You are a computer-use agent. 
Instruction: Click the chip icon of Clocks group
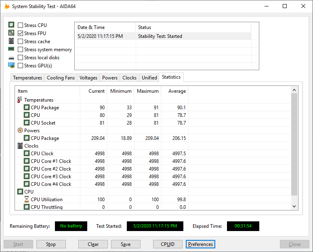pos(20,146)
